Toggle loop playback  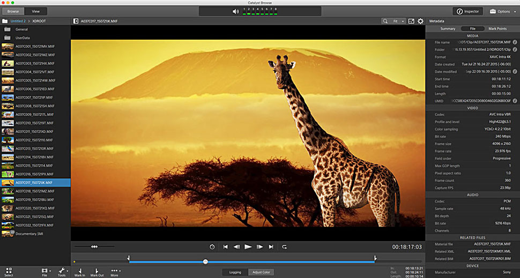(284, 247)
